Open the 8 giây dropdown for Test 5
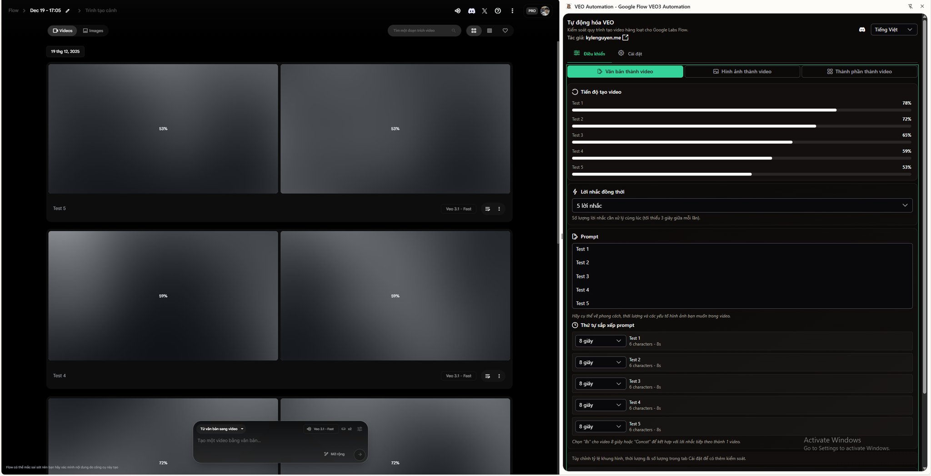The width and height of the screenshot is (931, 476). [600, 426]
